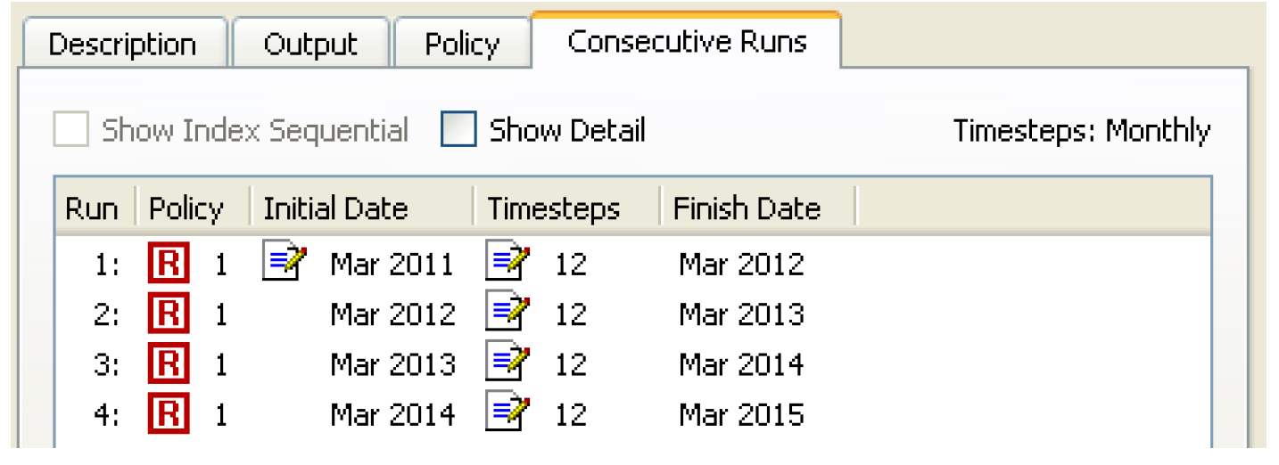
Task: Click the red R policy icon in run 4
Action: 169,414
